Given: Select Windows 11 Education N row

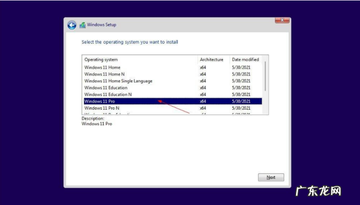Looking at the screenshot, I should coord(173,94).
